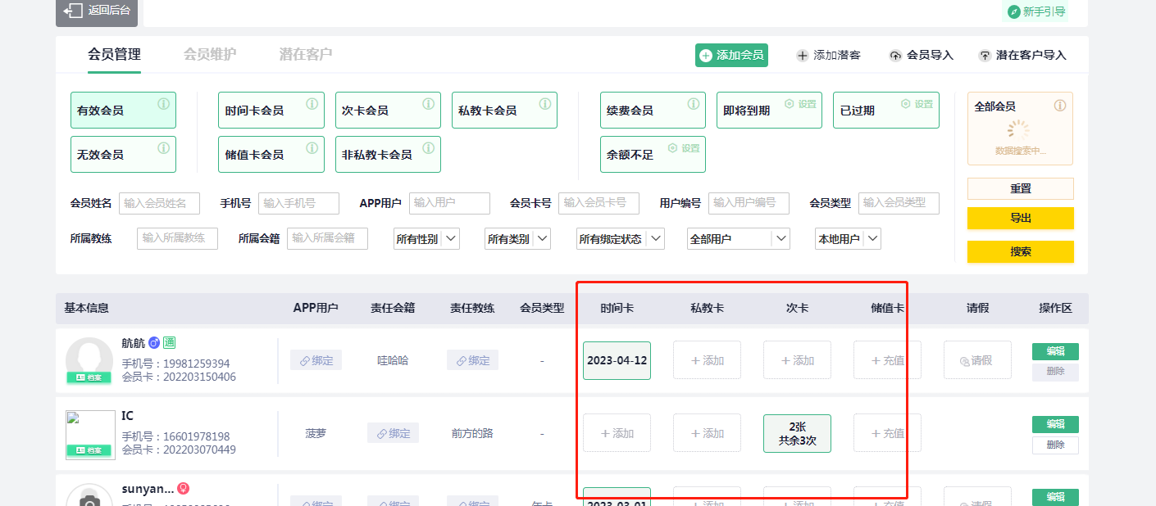Switch to the 会员维护 tab
Screen dimensions: 1156x506
(x=210, y=54)
